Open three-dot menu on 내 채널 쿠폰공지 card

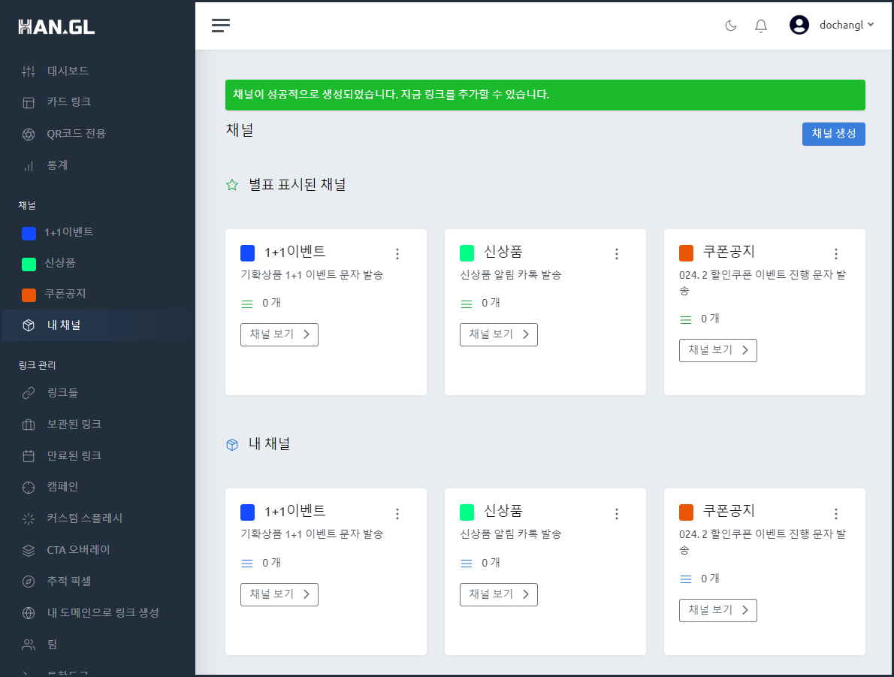(x=836, y=514)
